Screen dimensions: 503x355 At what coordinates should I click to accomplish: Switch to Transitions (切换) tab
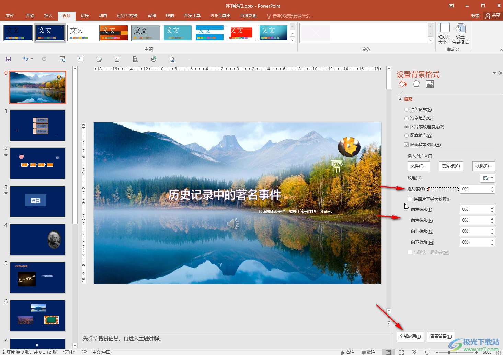[85, 16]
